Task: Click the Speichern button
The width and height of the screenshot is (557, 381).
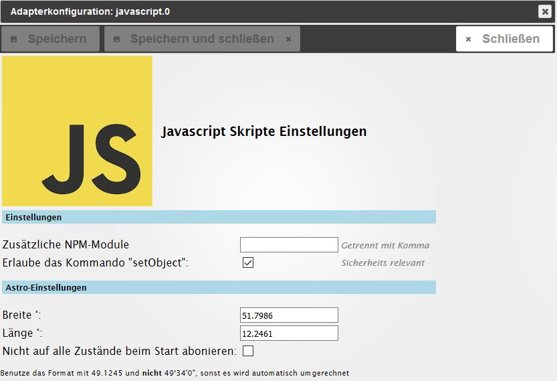Action: point(50,39)
